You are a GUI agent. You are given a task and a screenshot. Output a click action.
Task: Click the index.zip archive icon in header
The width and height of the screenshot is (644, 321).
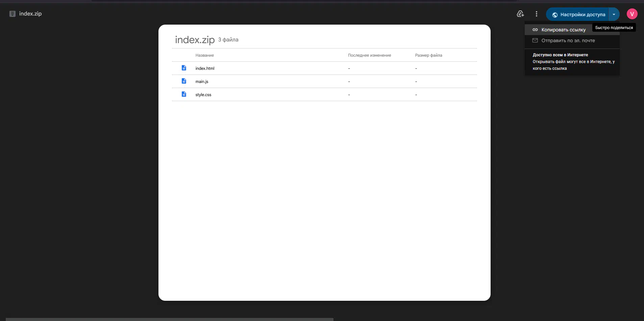pyautogui.click(x=13, y=14)
